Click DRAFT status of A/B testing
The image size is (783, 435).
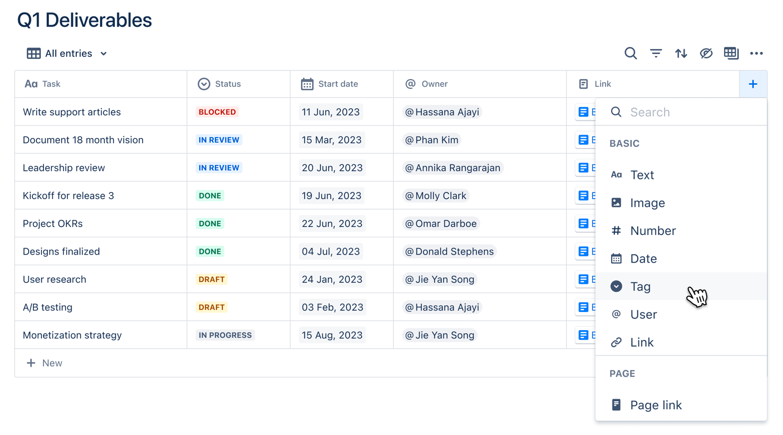211,307
